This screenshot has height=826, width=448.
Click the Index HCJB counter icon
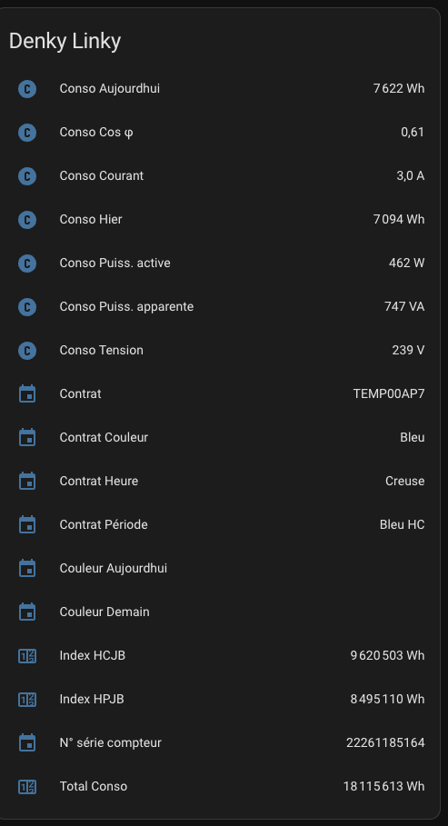point(27,656)
